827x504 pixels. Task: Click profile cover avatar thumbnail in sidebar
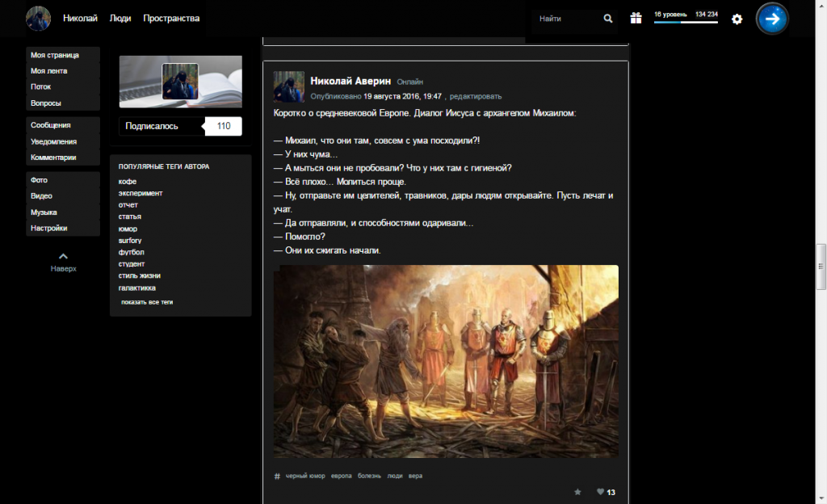pyautogui.click(x=180, y=82)
